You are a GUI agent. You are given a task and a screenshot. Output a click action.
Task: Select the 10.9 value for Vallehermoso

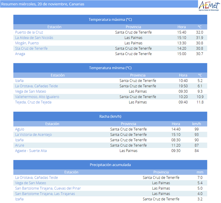coord(200,97)
